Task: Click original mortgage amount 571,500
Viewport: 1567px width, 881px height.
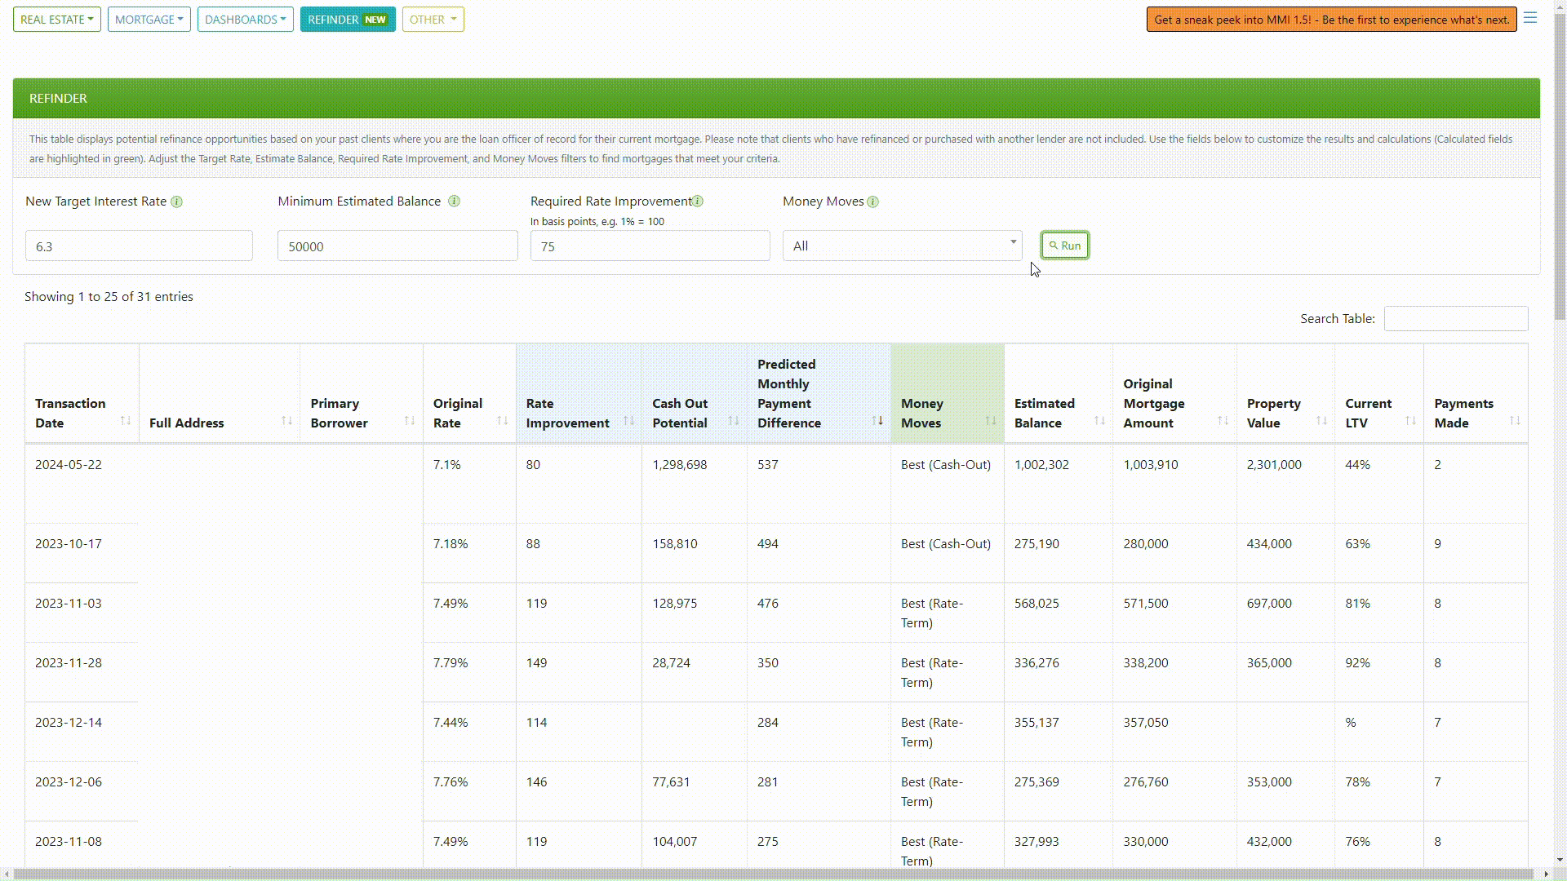Action: 1146,604
